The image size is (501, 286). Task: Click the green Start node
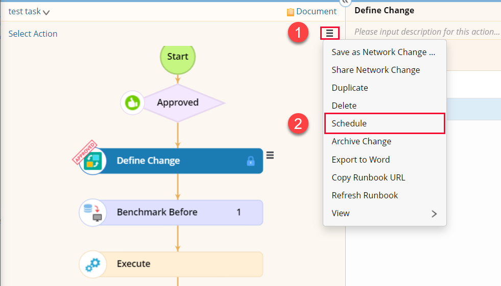(178, 57)
